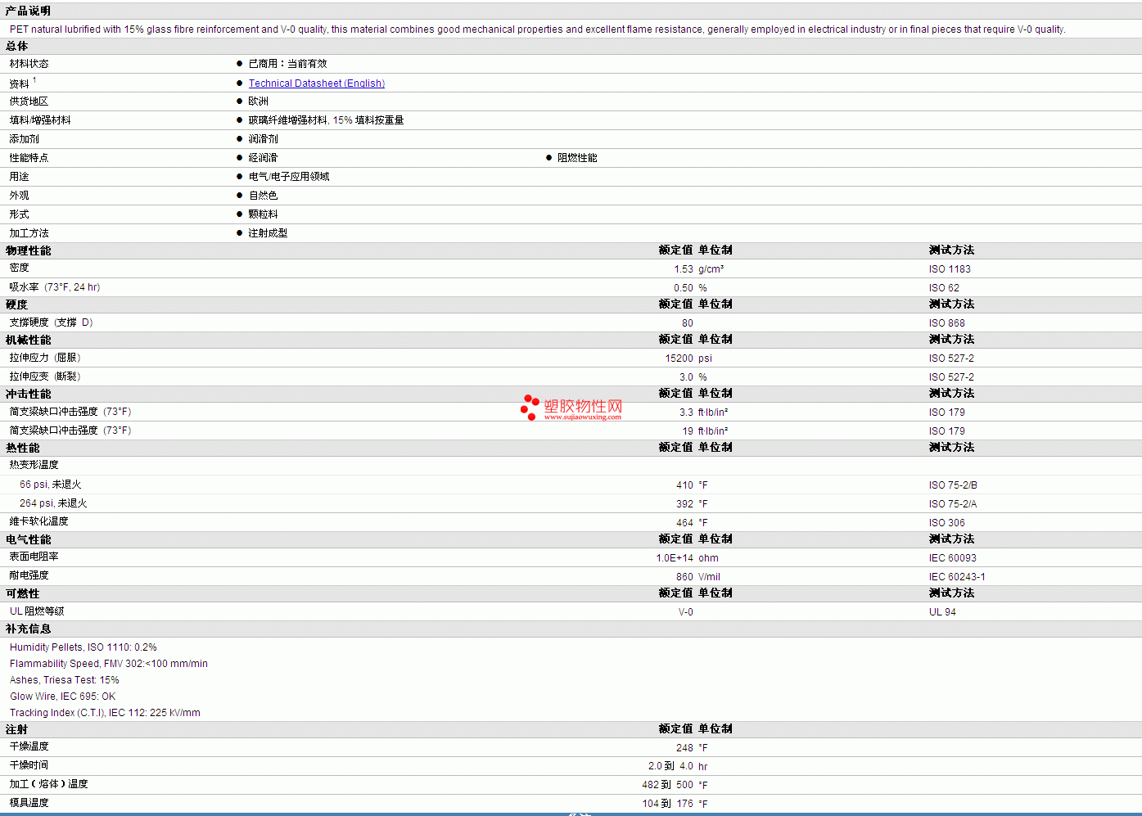The image size is (1142, 816).
Task: Click the 润滑剂 additive value
Action: tap(264, 139)
